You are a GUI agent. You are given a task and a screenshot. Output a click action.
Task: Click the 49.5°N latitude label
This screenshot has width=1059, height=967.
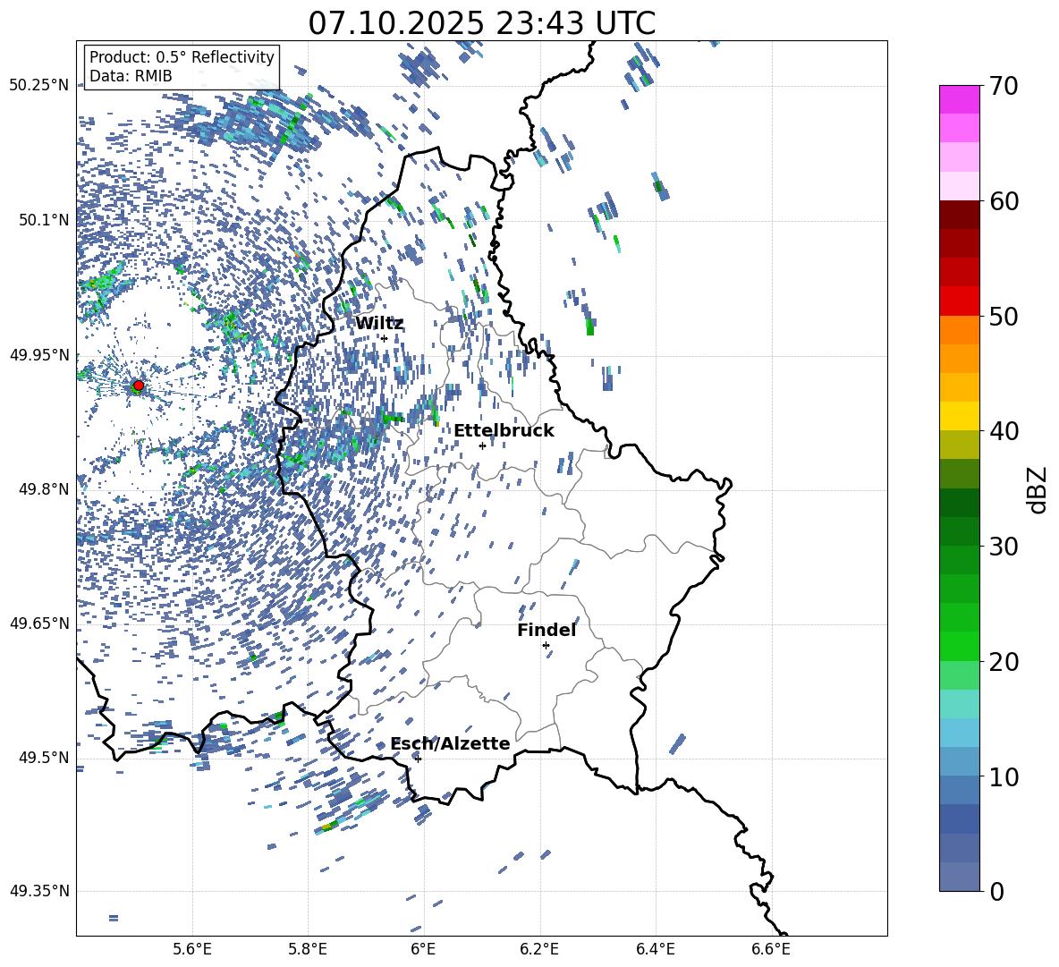[x=43, y=758]
